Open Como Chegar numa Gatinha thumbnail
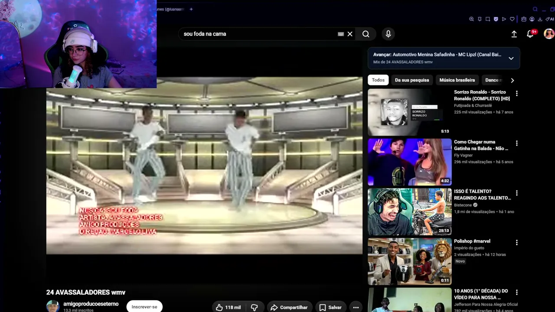The width and height of the screenshot is (555, 312). 409,162
